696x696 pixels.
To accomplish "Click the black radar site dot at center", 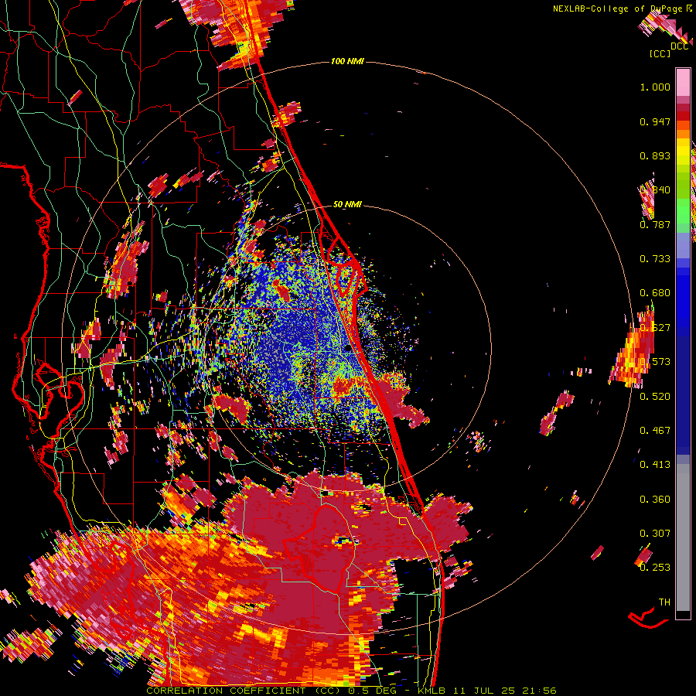I will pyautogui.click(x=348, y=349).
